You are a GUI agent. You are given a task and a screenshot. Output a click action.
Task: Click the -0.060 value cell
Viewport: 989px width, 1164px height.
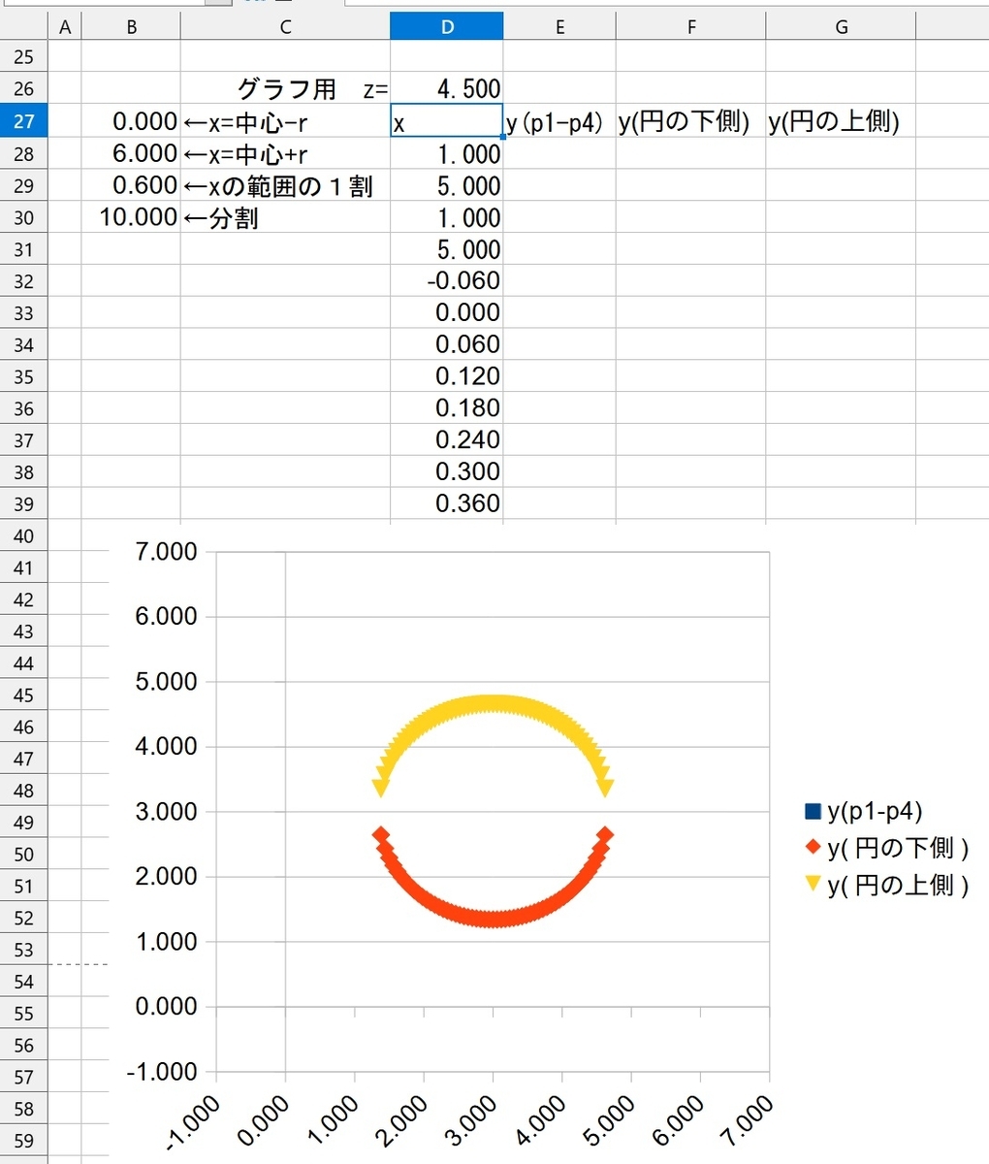click(x=446, y=281)
